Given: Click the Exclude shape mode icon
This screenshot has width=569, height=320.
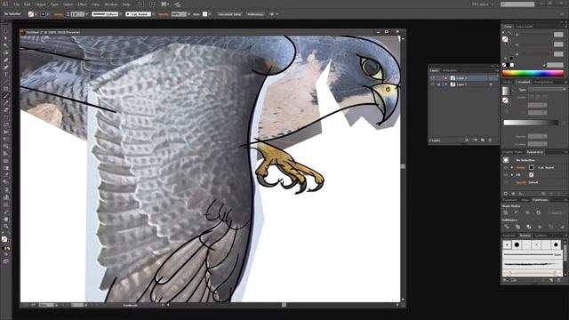Looking at the screenshot, I should pos(538,212).
